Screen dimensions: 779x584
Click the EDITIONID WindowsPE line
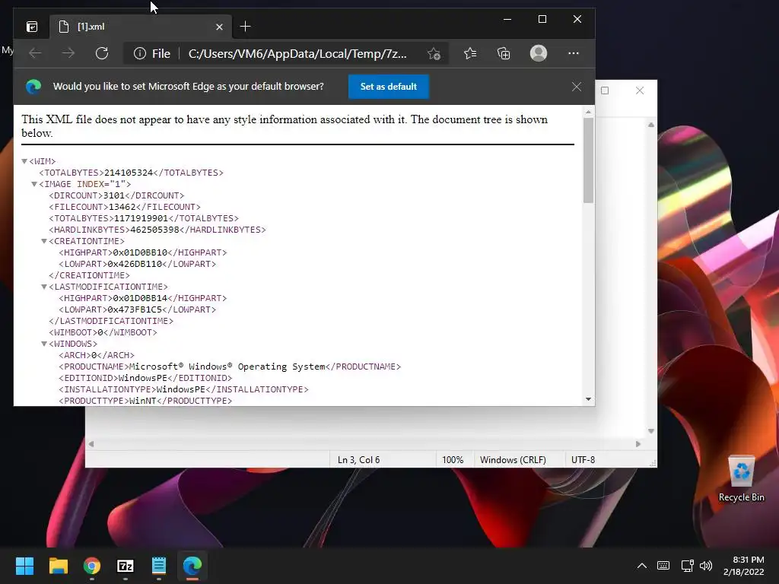tap(145, 379)
